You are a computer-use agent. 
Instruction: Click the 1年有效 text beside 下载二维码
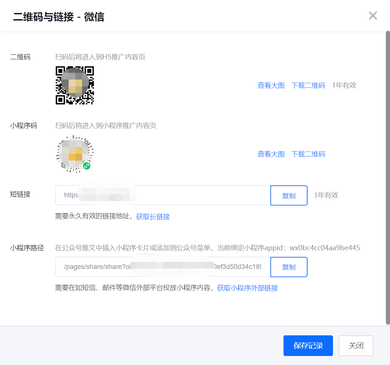344,85
